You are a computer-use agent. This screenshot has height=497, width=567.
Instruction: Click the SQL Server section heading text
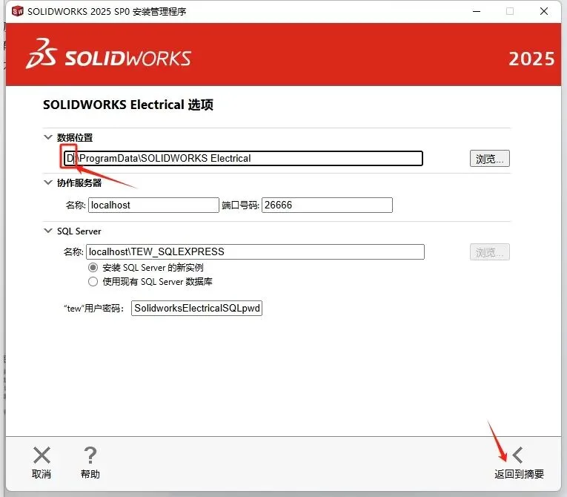79,231
